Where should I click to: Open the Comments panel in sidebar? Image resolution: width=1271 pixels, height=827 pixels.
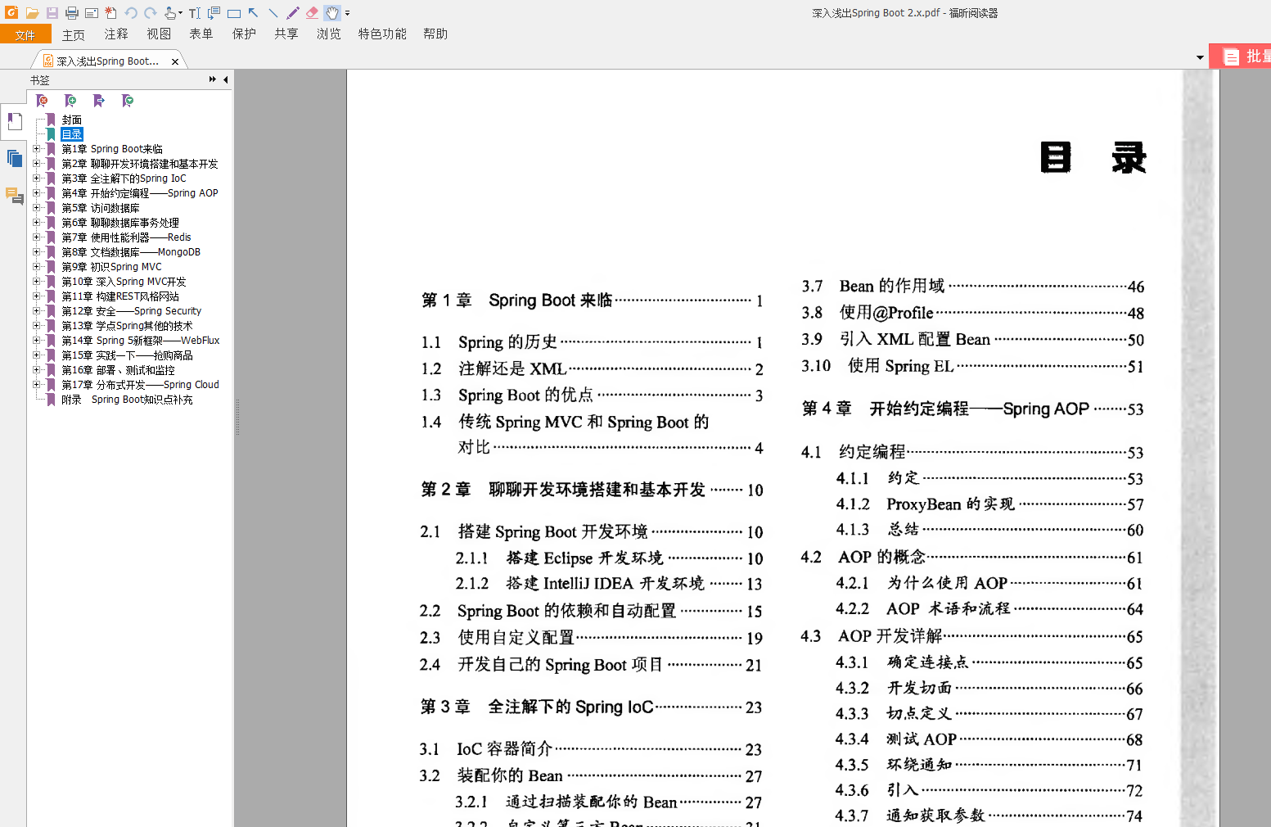tap(14, 196)
